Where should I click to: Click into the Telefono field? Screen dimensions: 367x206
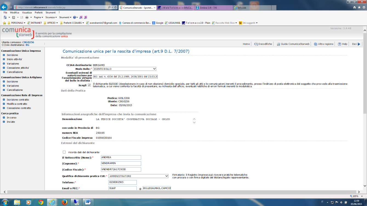[x=123, y=182]
